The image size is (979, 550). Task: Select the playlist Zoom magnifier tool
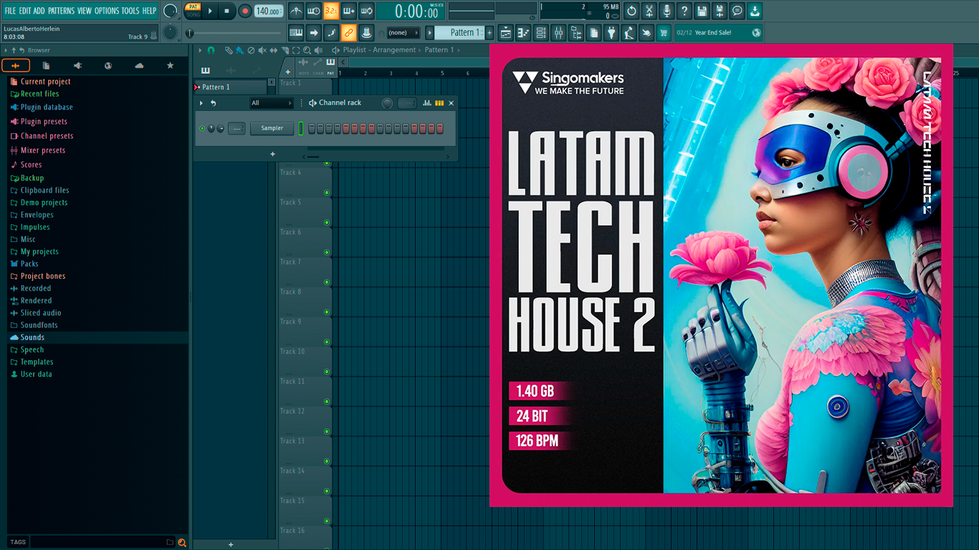pos(307,50)
